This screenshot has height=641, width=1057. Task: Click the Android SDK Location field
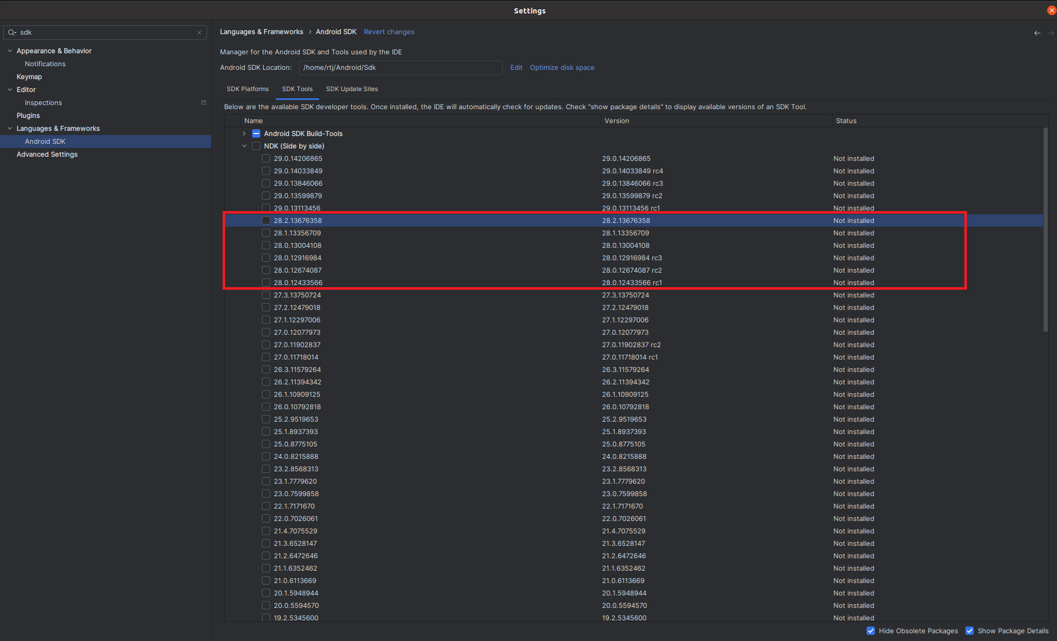[400, 68]
